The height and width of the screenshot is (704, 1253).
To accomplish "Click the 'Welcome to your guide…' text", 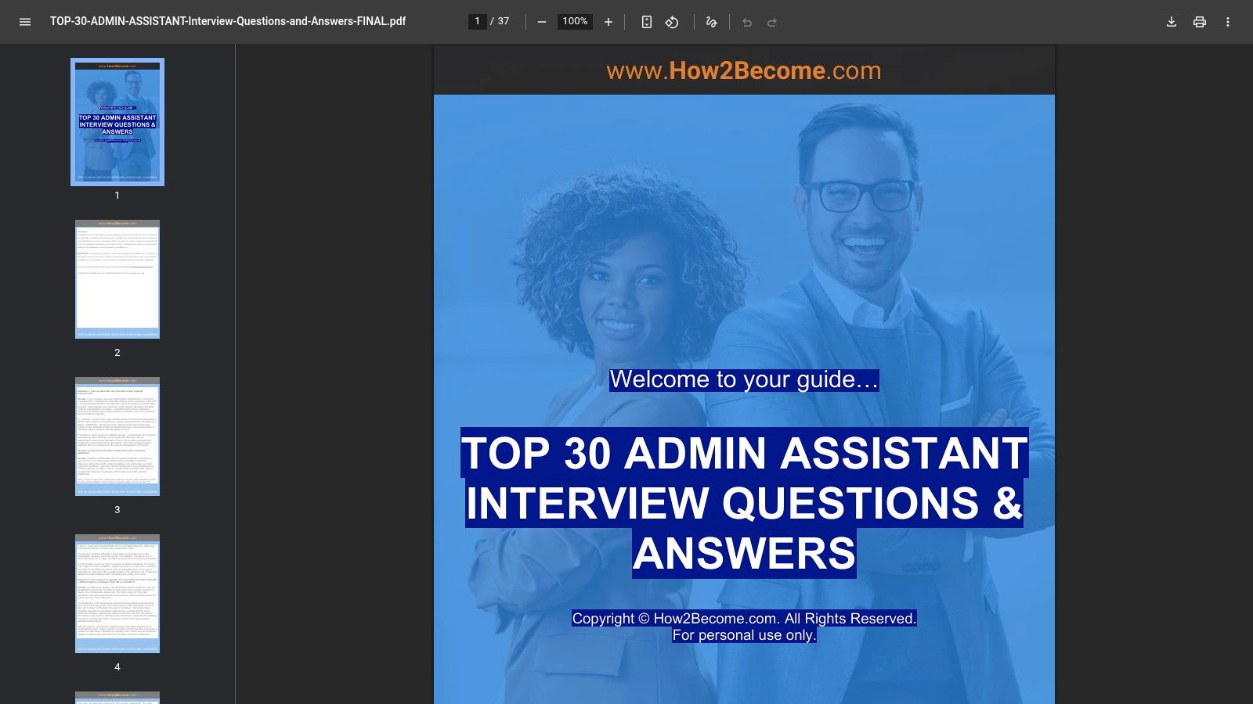I will (x=744, y=379).
